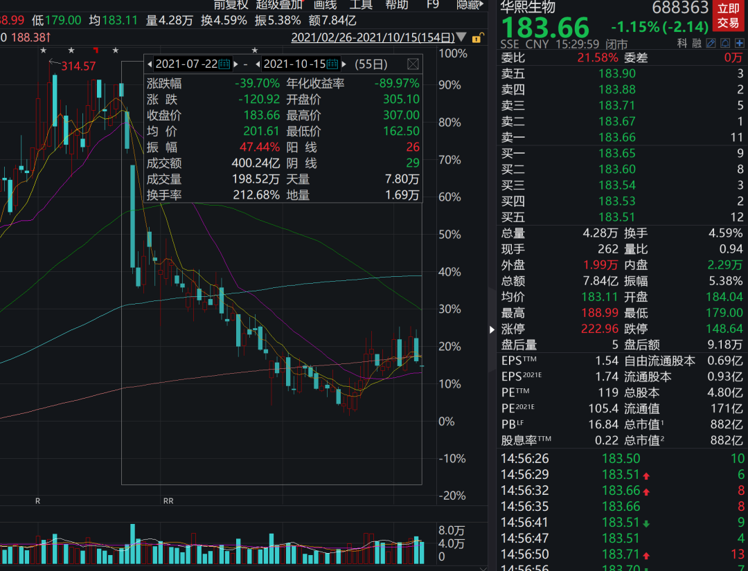748x571 pixels.
Task: Click the bell alert icon
Action: coord(724,44)
